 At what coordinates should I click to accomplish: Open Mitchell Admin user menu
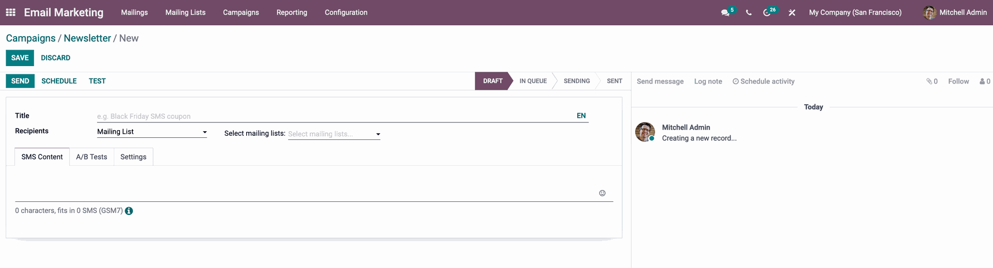point(955,12)
